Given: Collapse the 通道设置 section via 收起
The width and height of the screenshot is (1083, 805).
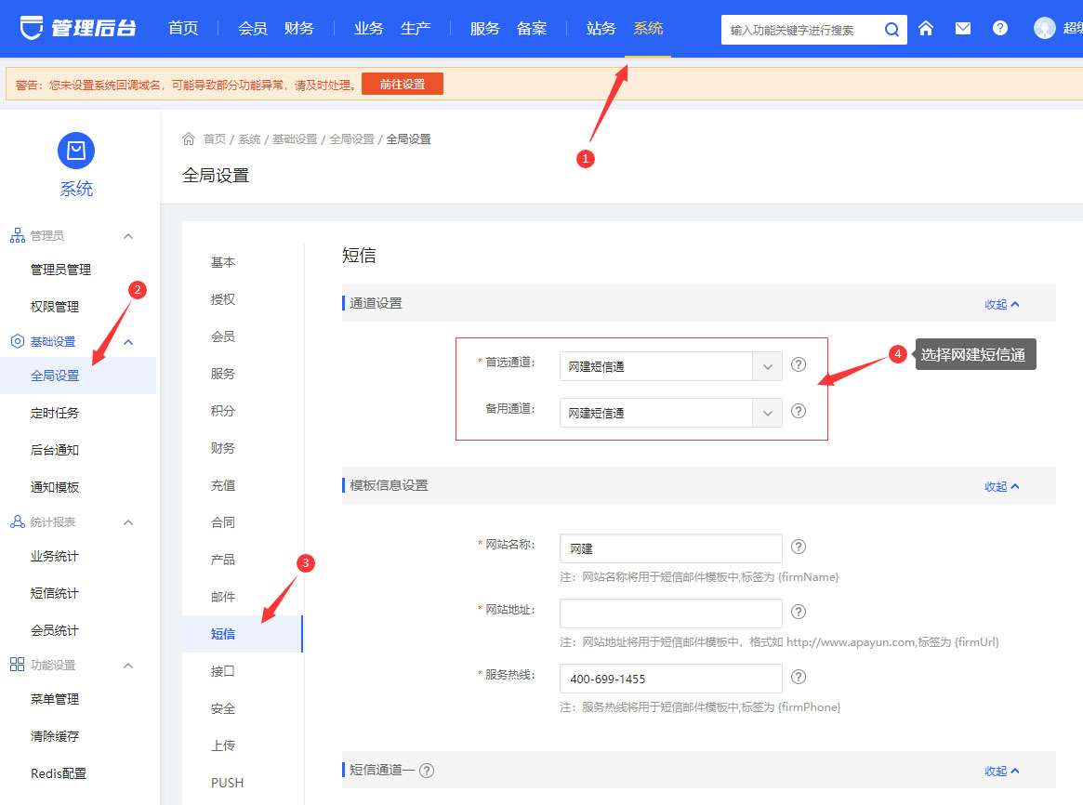Looking at the screenshot, I should 1001,304.
